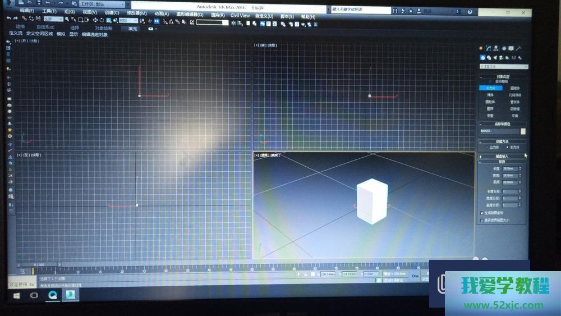Click the 圆锥体 object type button

point(515,88)
